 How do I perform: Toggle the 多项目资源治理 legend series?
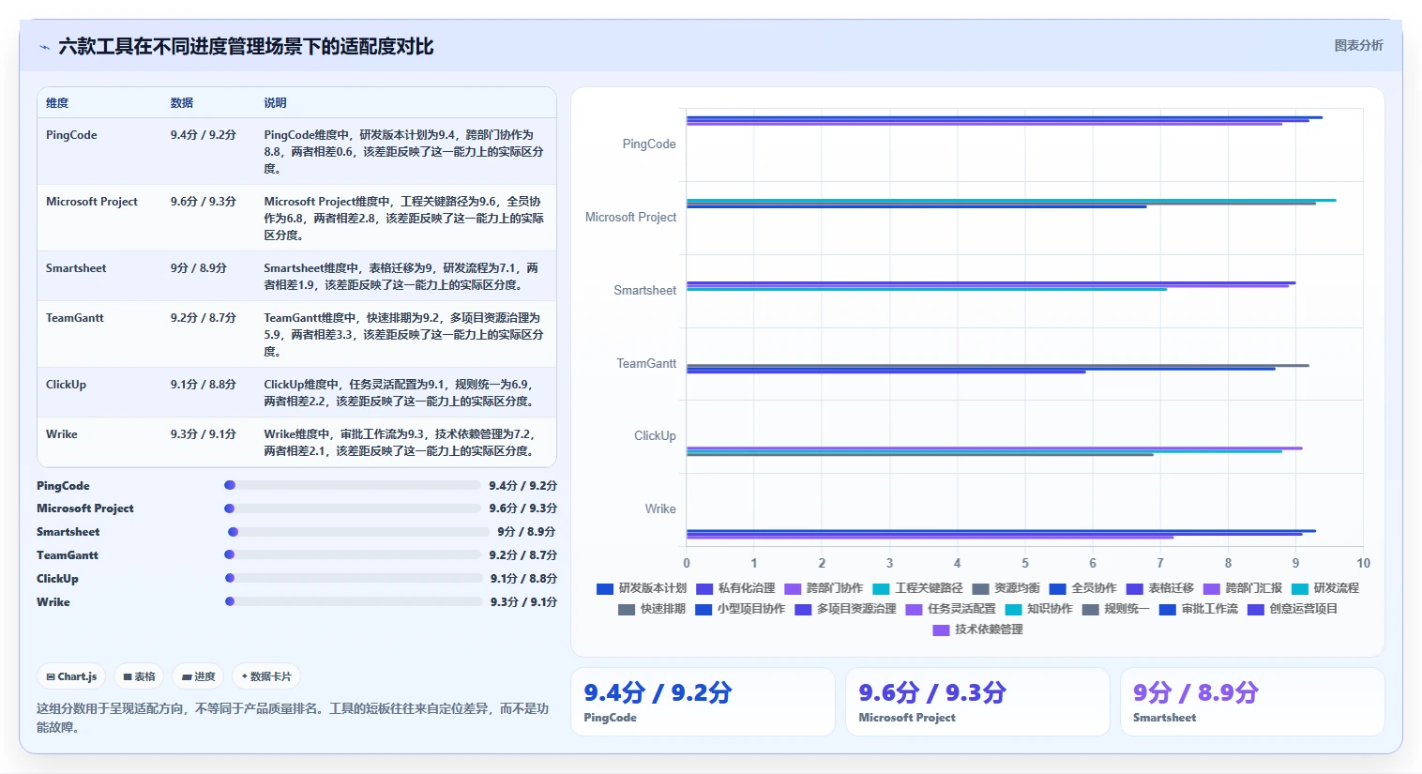[x=845, y=609]
